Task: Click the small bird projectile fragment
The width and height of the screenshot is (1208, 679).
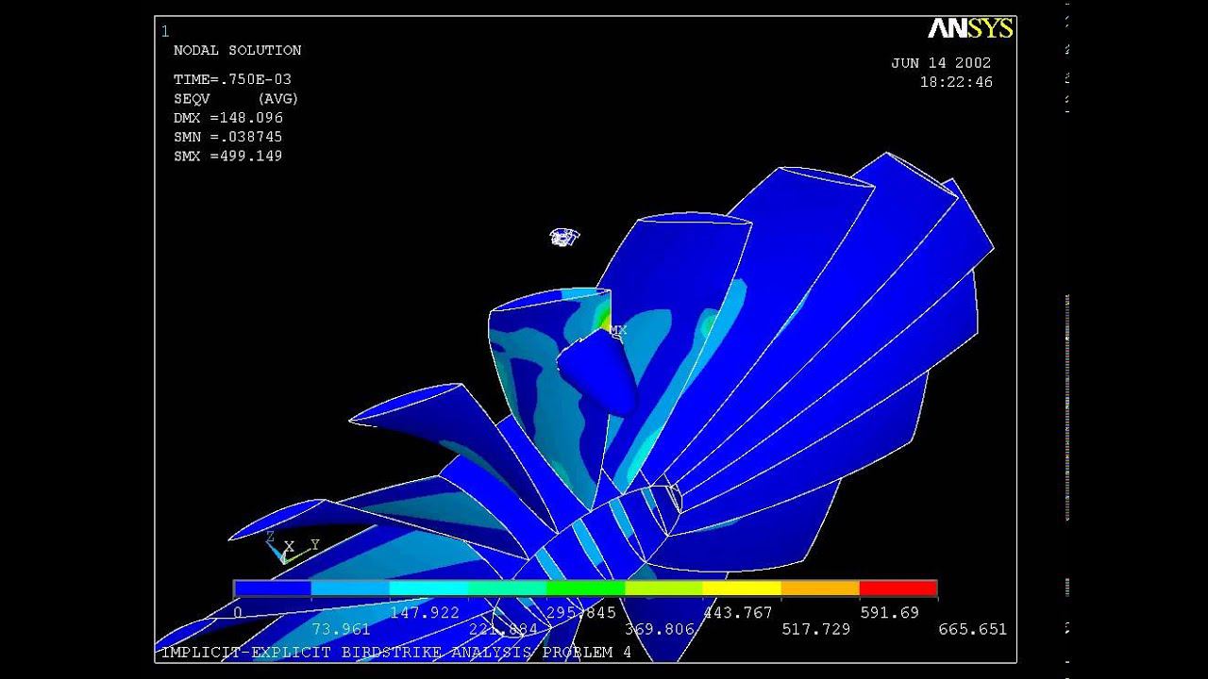Action: click(x=563, y=237)
